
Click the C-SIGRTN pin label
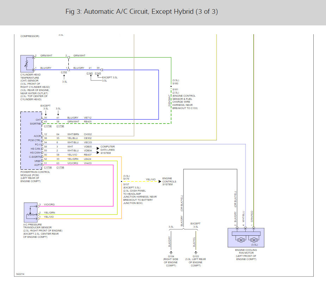35,157
